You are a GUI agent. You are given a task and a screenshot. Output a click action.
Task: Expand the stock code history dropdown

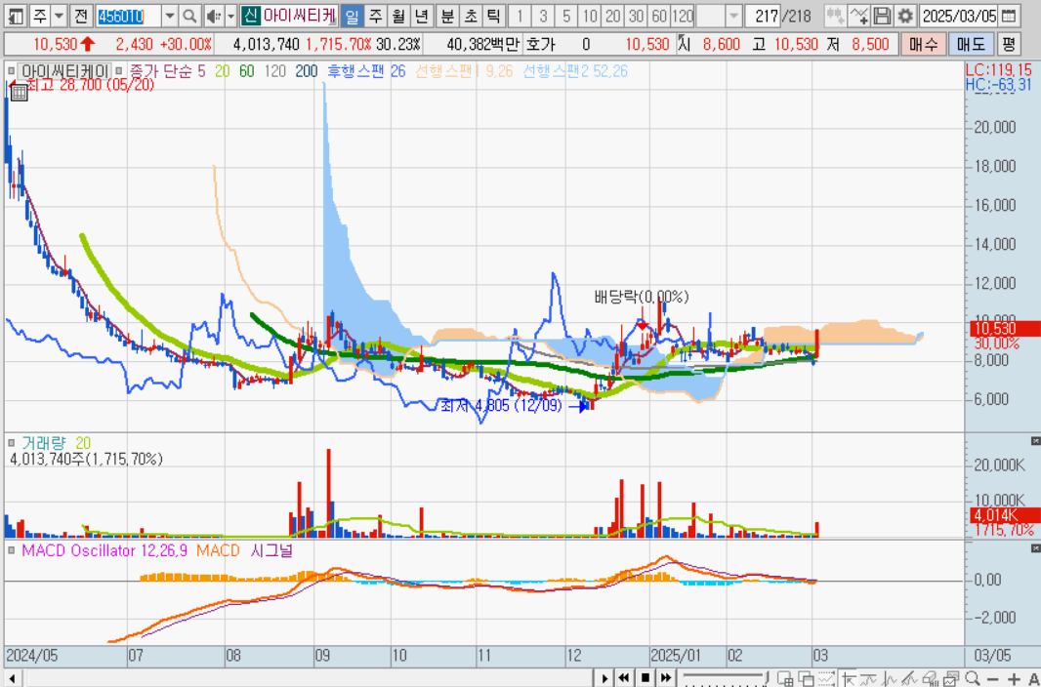[x=170, y=16]
